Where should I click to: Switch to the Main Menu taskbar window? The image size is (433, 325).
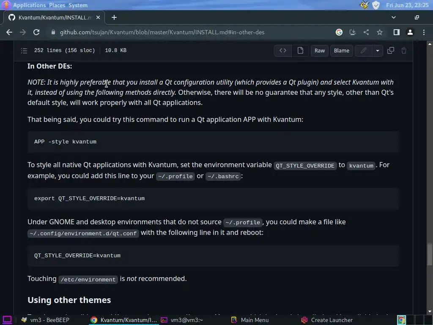(250, 320)
